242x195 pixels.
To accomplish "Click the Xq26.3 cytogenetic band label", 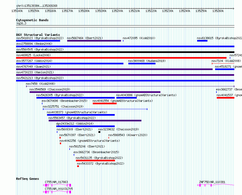I will coord(21,23).
